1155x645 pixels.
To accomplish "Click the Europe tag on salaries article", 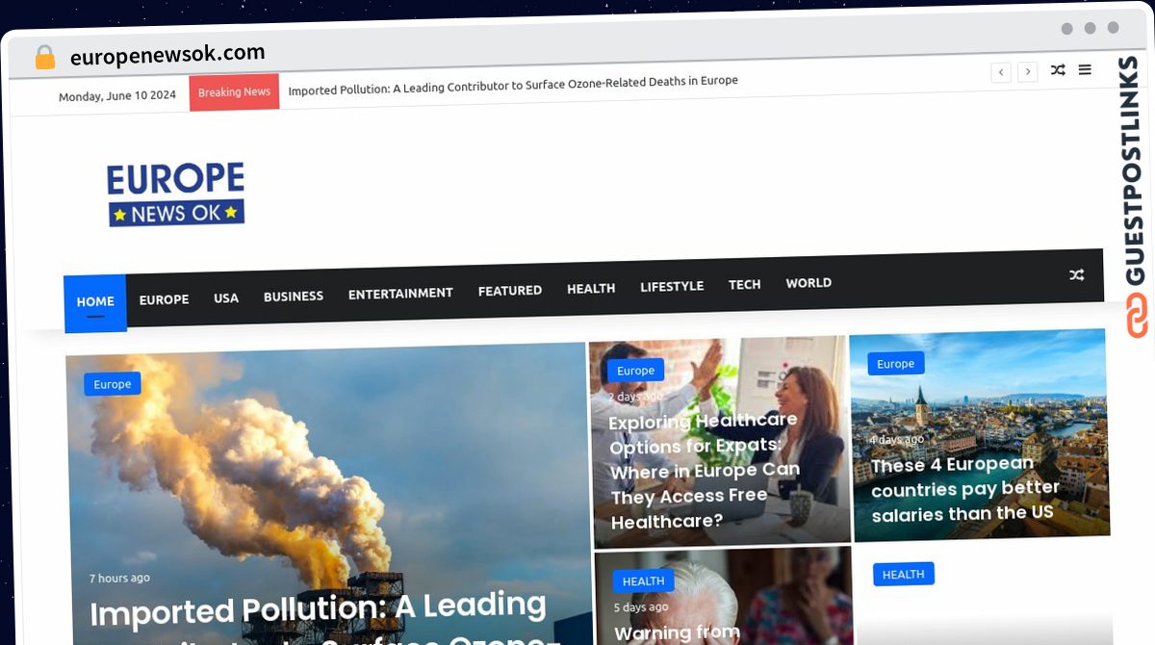I will click(x=895, y=364).
